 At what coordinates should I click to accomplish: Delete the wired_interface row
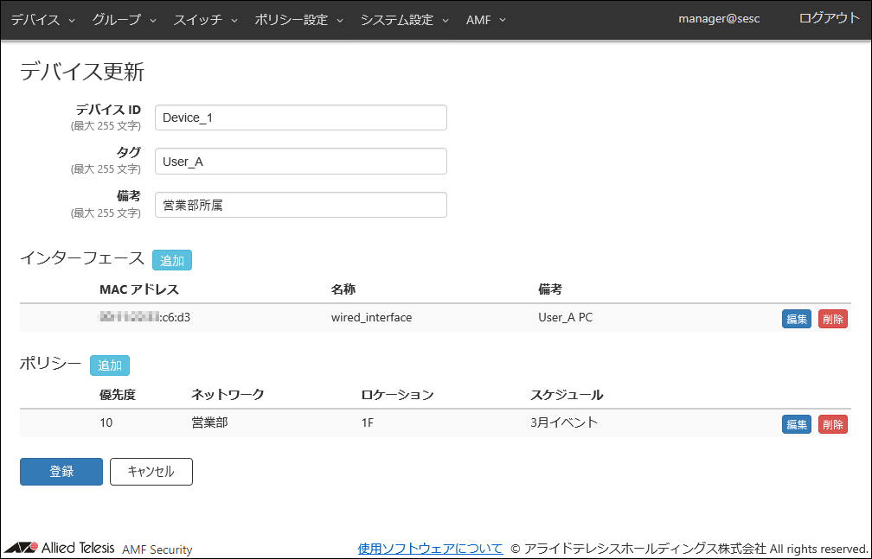pos(832,319)
